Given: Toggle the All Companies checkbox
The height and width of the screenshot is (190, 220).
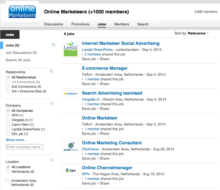Looking at the screenshot, I should pos(8,111).
